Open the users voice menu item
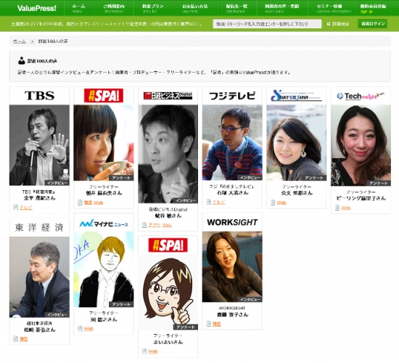 pyautogui.click(x=281, y=9)
